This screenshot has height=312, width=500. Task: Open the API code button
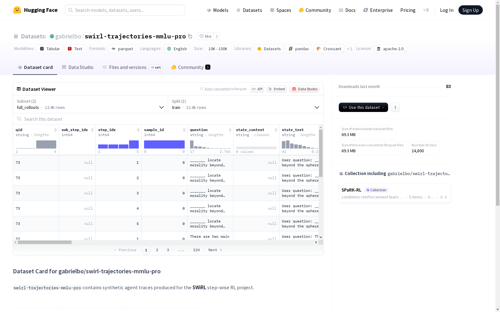point(257,89)
